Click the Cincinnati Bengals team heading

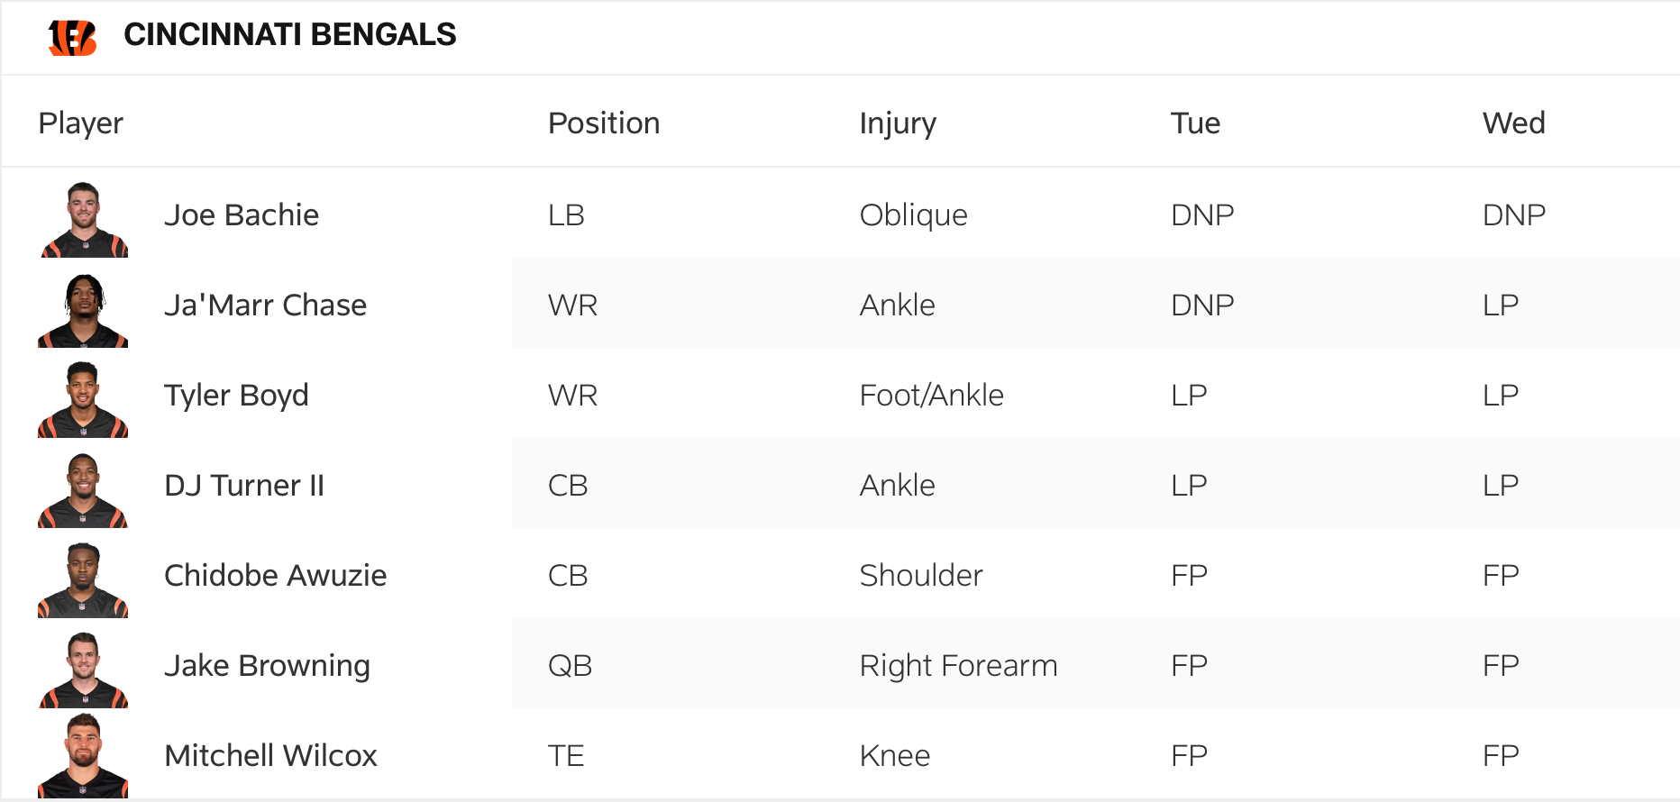point(289,34)
